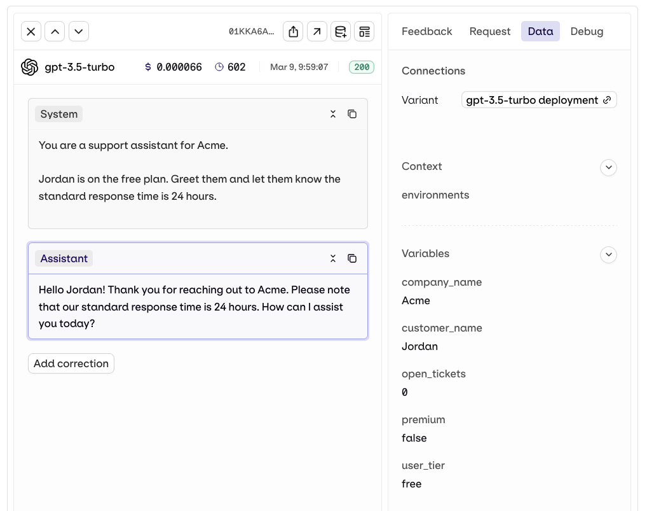Click the OpenAI logo next to gpt-3.5-turbo

click(x=30, y=67)
